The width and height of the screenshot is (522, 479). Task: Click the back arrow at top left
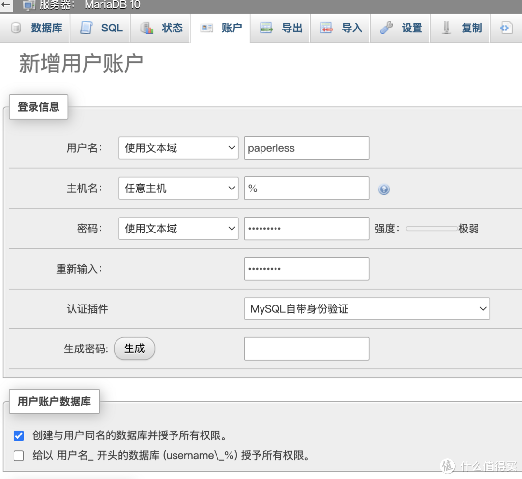pos(5,5)
